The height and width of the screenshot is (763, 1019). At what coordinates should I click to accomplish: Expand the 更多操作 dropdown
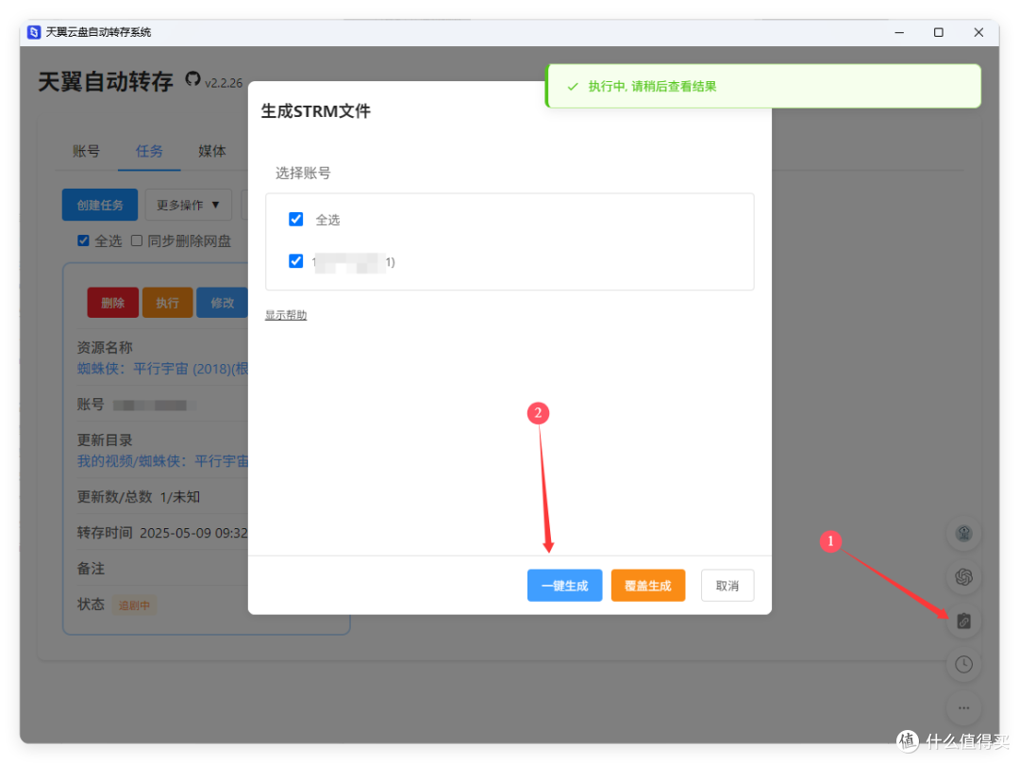(x=188, y=206)
